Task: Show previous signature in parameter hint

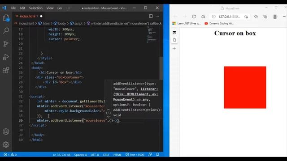Action: [108, 110]
